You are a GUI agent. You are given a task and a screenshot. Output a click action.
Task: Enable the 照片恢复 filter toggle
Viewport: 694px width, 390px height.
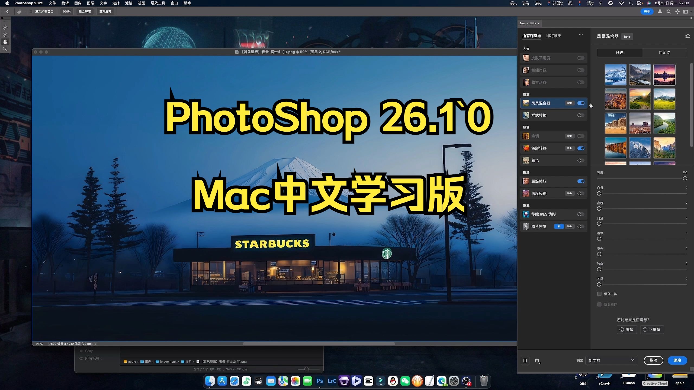tap(581, 226)
